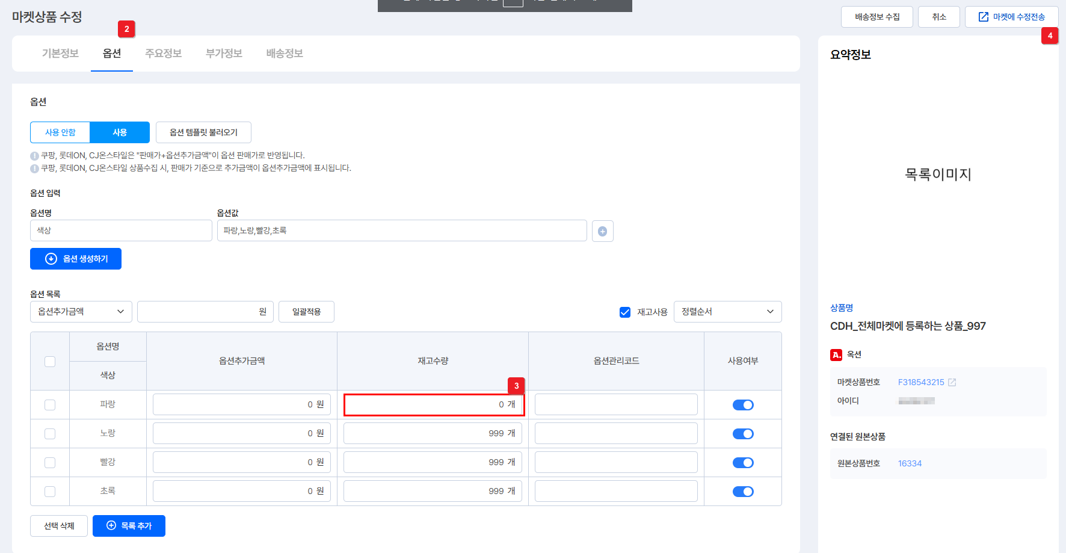Open the 기본정보 tab
The height and width of the screenshot is (553, 1066).
[60, 54]
